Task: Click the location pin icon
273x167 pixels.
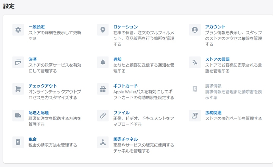Action: click(x=103, y=30)
